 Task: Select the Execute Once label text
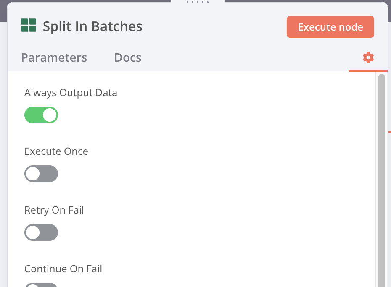56,151
